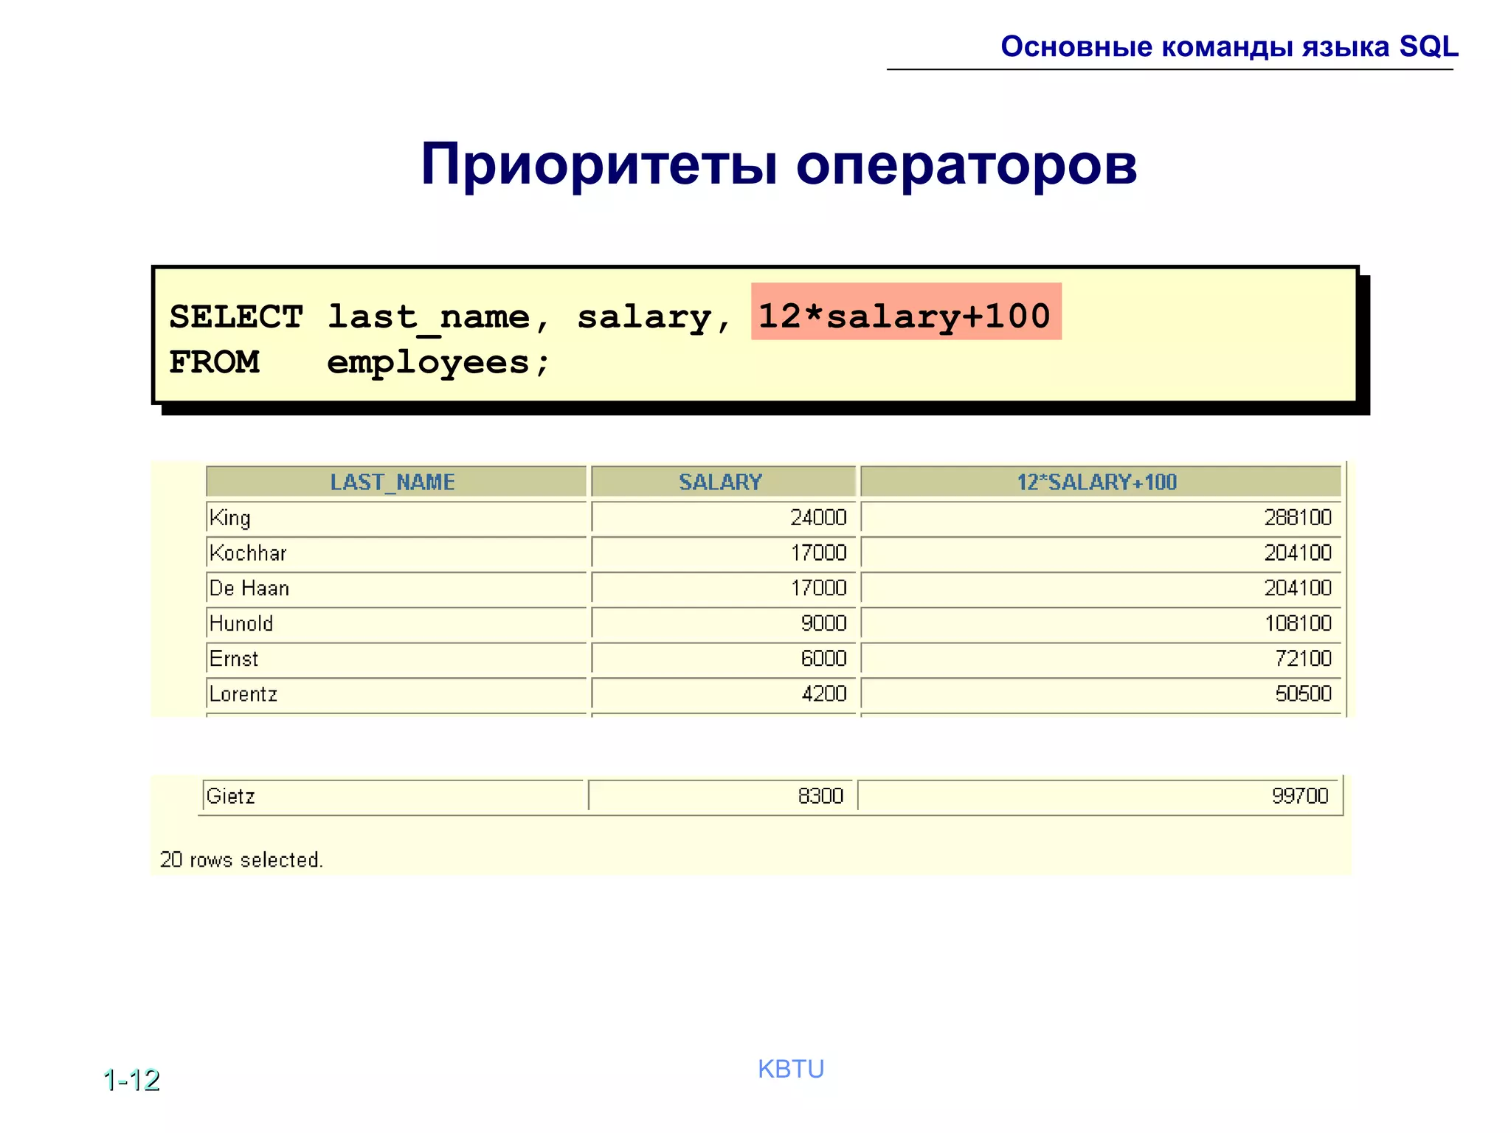1511x1133 pixels.
Task: Click De Haan's salary value 17000
Action: pyautogui.click(x=818, y=588)
